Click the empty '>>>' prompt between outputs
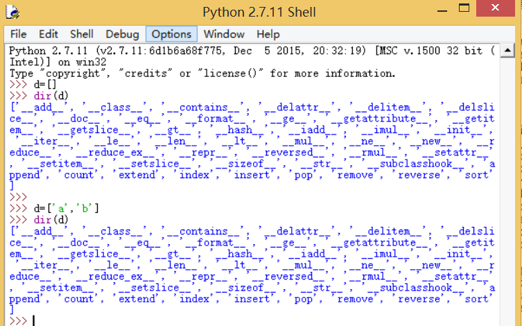522x326 pixels. pos(18,197)
